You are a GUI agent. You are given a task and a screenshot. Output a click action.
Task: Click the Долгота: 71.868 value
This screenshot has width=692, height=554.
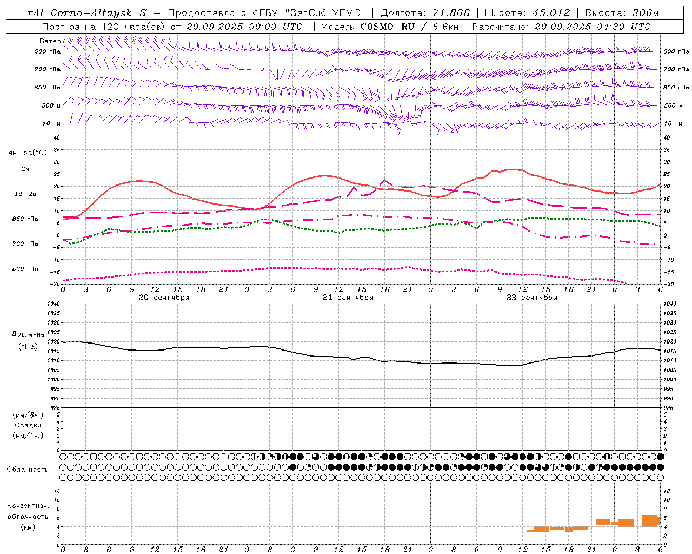coord(425,13)
